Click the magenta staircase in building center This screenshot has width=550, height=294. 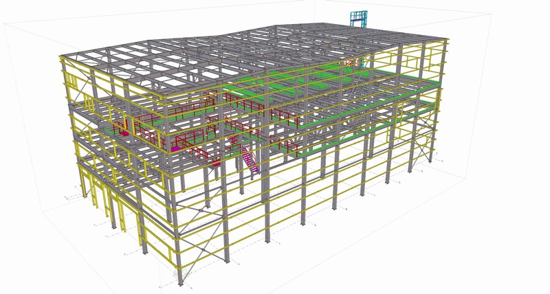point(251,158)
